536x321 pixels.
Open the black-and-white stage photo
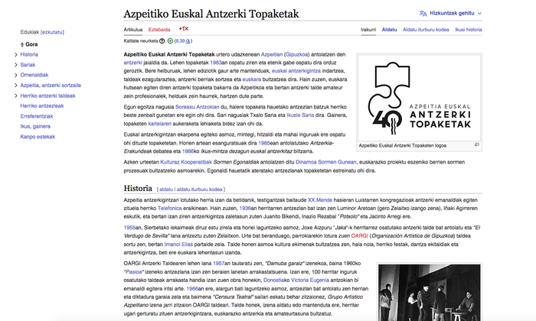(430, 293)
